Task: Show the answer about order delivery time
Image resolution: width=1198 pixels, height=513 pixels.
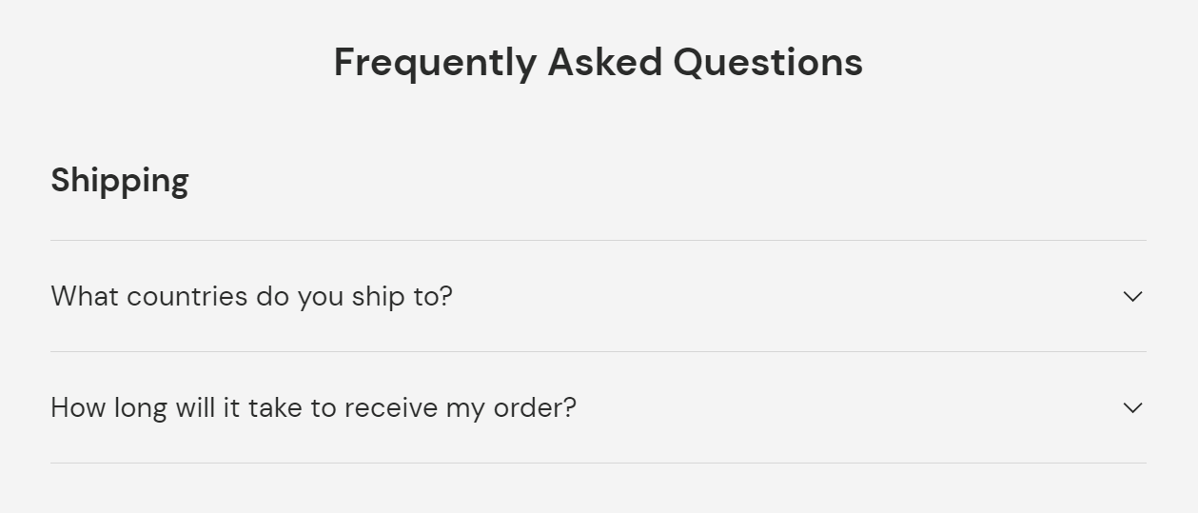Action: pyautogui.click(x=313, y=407)
